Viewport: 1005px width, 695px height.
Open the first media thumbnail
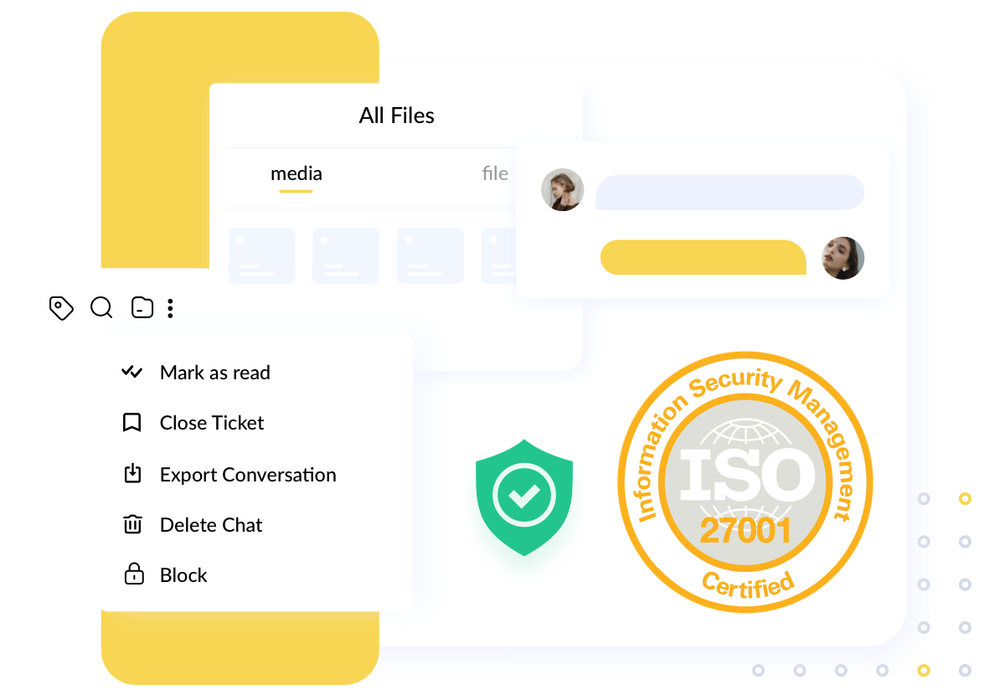click(x=262, y=255)
